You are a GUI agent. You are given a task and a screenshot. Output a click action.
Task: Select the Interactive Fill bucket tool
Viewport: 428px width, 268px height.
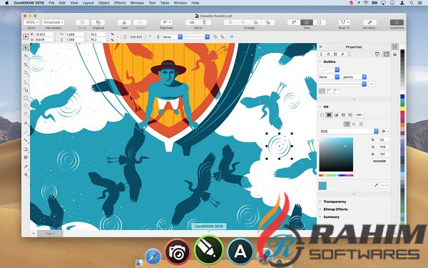26,175
